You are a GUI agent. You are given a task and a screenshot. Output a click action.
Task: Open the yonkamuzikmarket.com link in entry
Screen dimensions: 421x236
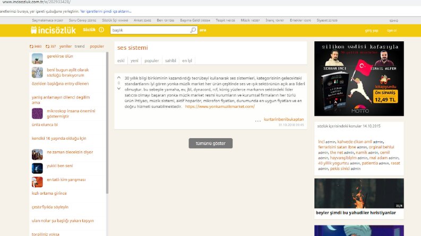coord(220,106)
